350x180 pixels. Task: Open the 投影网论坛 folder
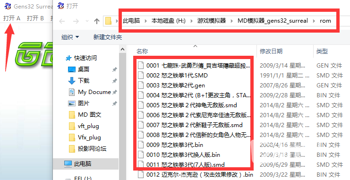coord(92,149)
